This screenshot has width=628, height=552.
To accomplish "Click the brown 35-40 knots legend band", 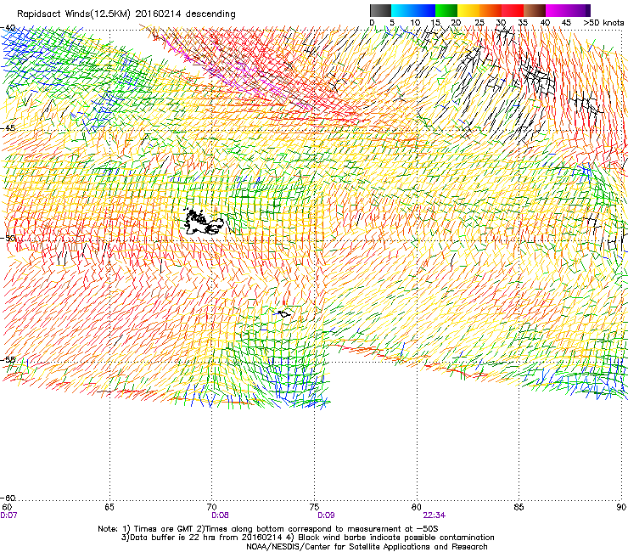I will pyautogui.click(x=535, y=10).
